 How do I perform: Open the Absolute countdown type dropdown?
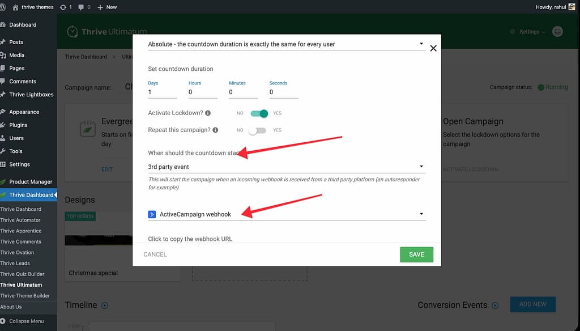pyautogui.click(x=286, y=44)
